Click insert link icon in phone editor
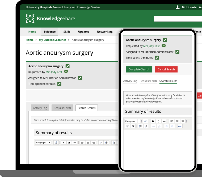The width and height of the screenshot is (202, 177). [154, 127]
